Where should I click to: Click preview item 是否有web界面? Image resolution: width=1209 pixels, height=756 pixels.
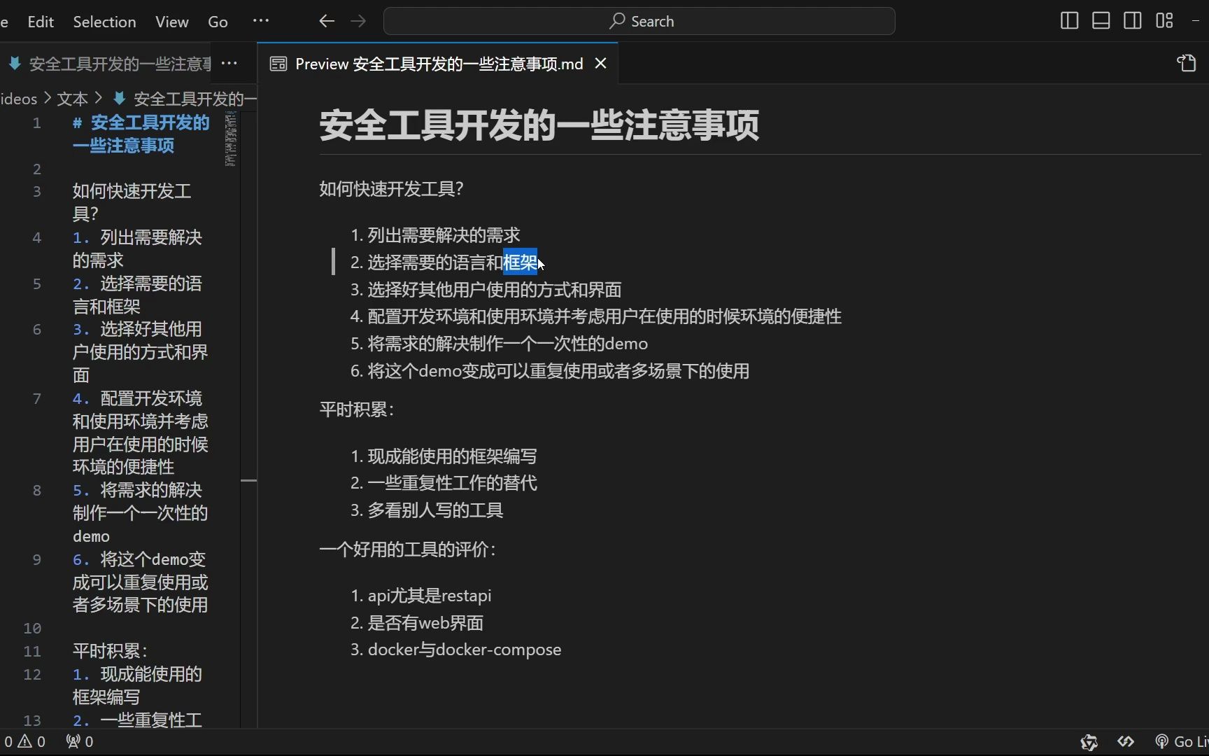[425, 623]
